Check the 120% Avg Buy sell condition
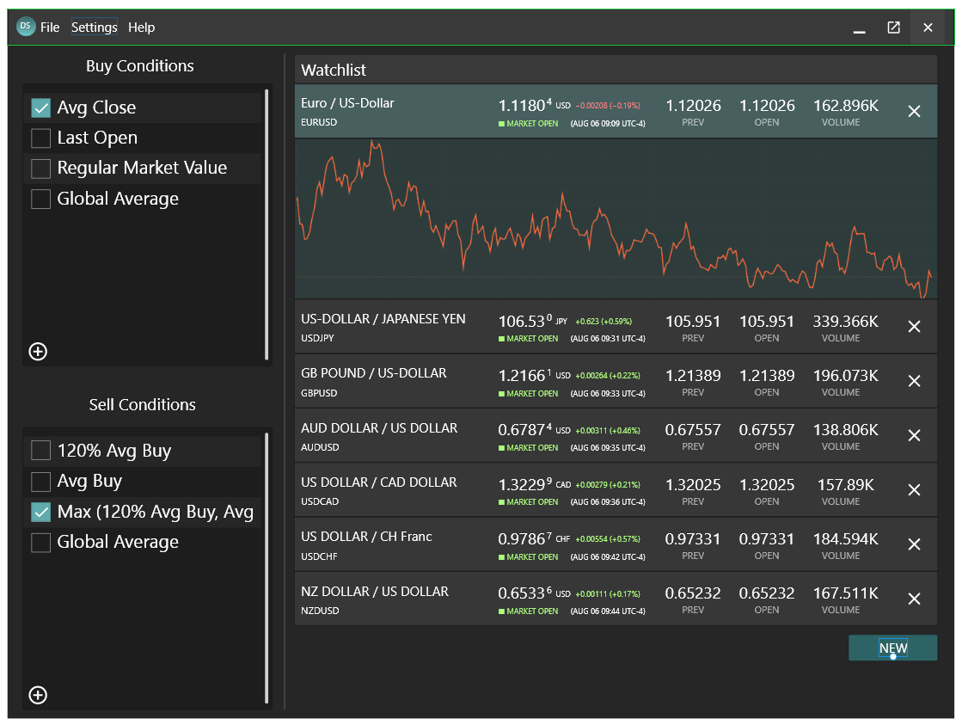Viewport: 962px width, 725px height. [40, 451]
